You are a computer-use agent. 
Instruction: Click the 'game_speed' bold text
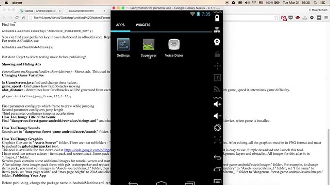coord(11,86)
